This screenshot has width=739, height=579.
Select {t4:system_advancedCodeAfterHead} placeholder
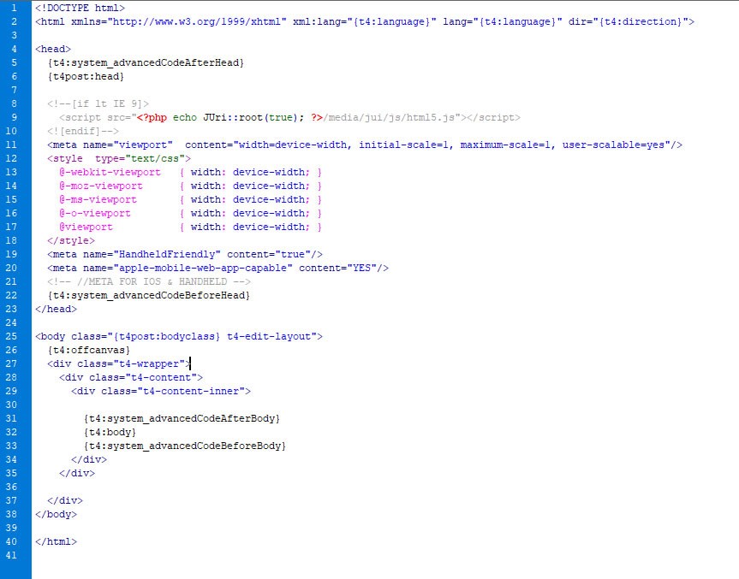(146, 62)
